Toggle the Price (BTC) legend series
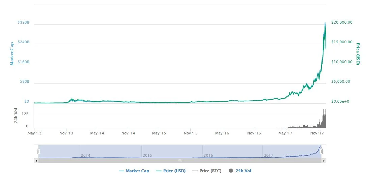The image size is (368, 177). [207, 171]
